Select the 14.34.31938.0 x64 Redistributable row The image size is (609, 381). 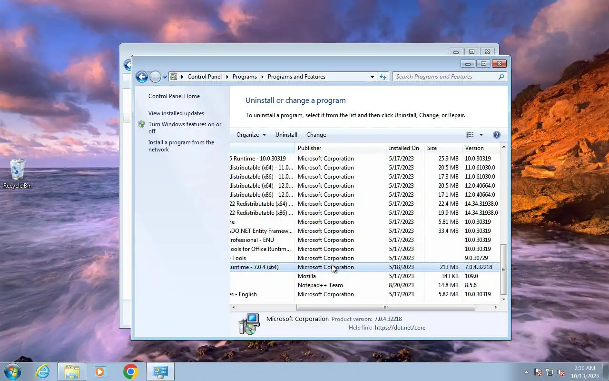[x=364, y=204]
